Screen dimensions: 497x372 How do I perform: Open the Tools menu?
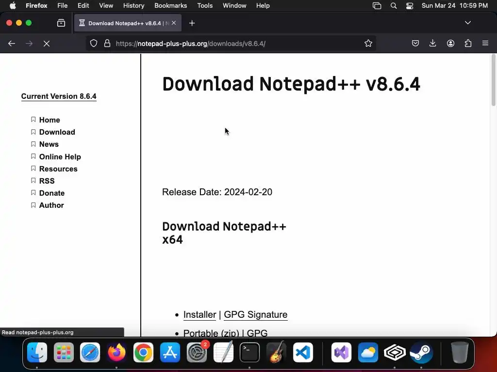(205, 6)
